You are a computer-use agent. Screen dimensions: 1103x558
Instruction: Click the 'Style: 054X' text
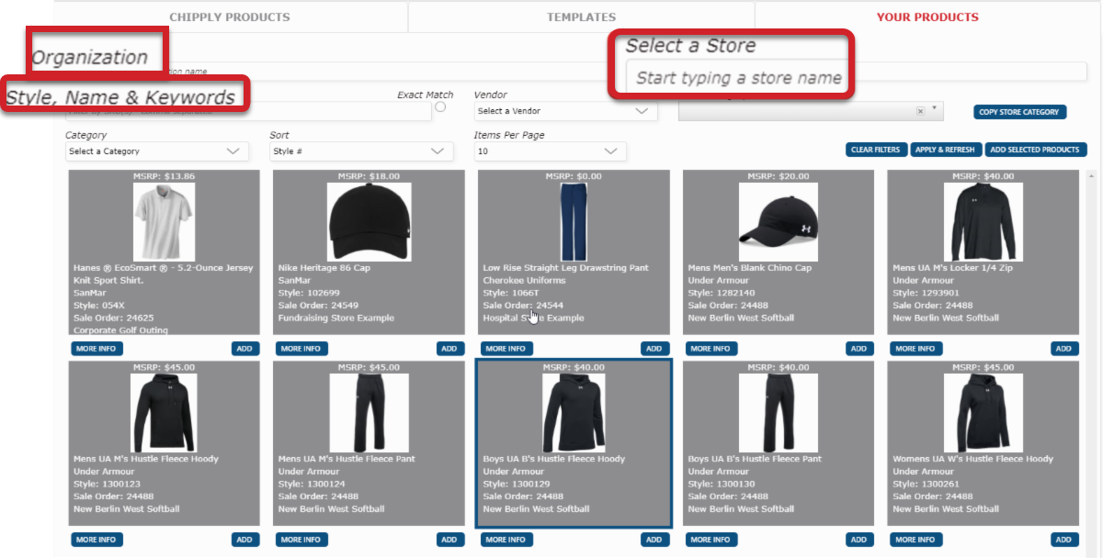(98, 306)
